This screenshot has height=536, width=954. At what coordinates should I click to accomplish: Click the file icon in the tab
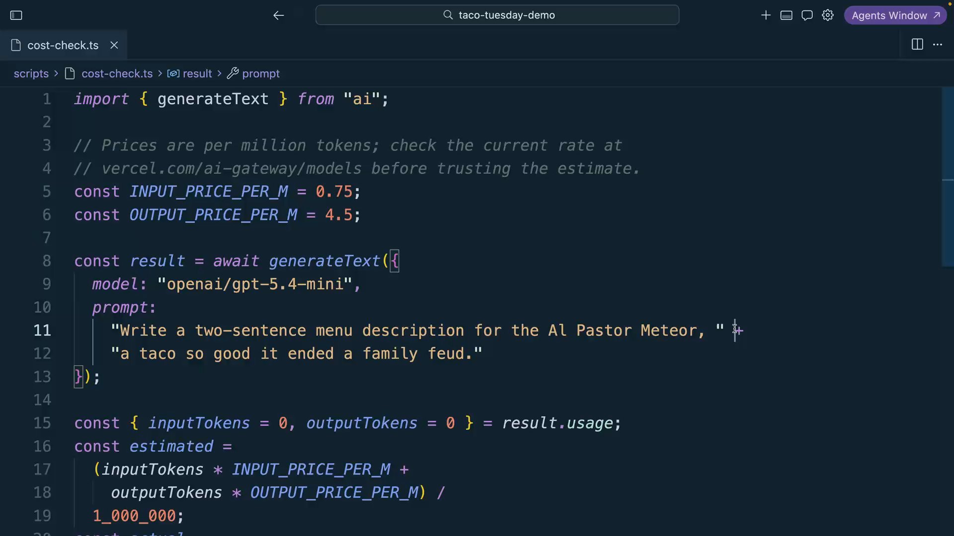(x=16, y=45)
